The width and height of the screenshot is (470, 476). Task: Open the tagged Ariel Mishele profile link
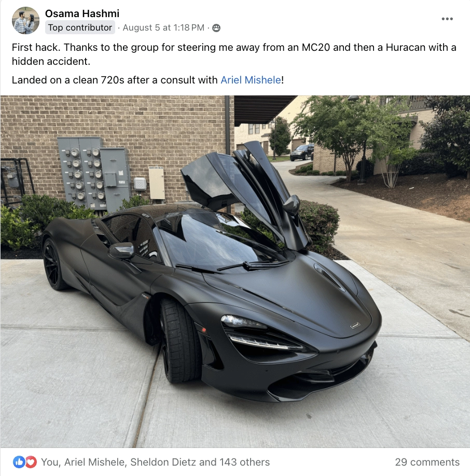251,80
